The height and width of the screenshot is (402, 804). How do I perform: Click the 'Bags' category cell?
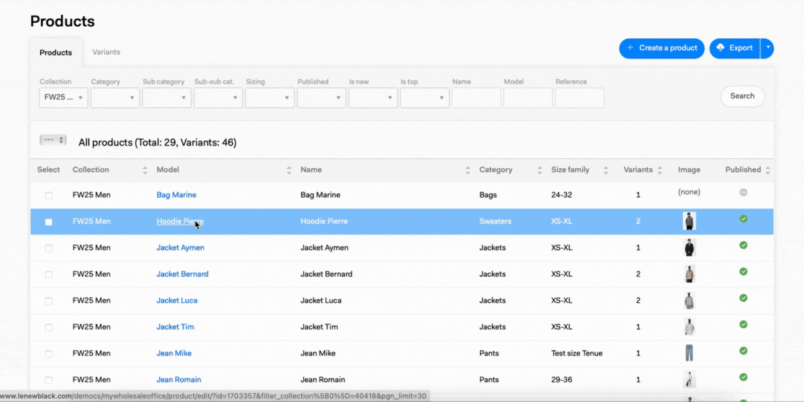(488, 195)
